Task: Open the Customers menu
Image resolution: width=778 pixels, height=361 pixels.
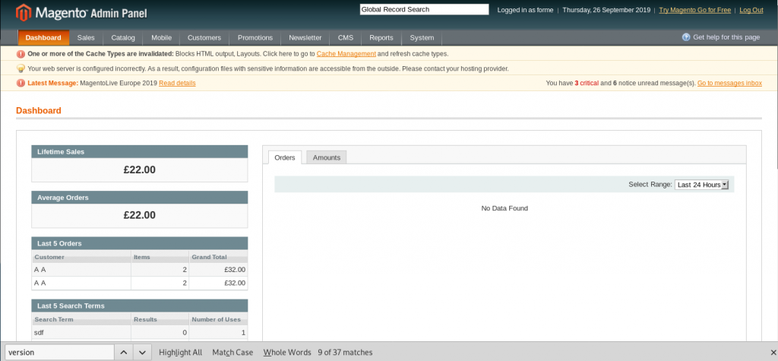Action: [204, 38]
